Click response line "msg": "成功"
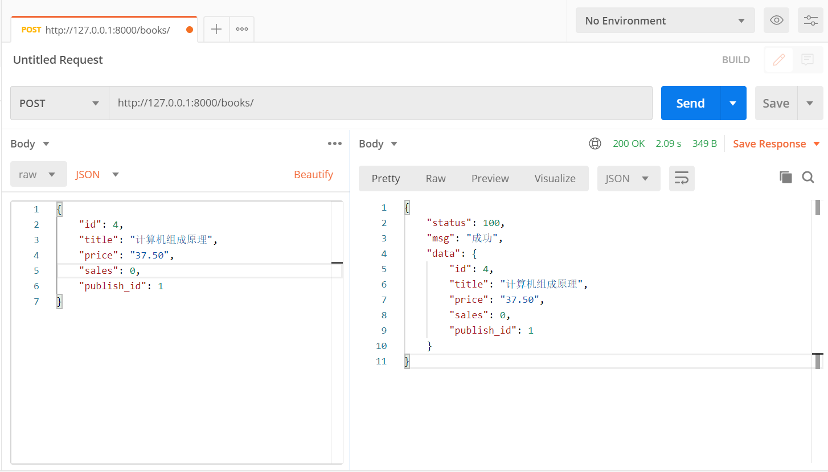Viewport: 828px width, 472px height. (465, 238)
